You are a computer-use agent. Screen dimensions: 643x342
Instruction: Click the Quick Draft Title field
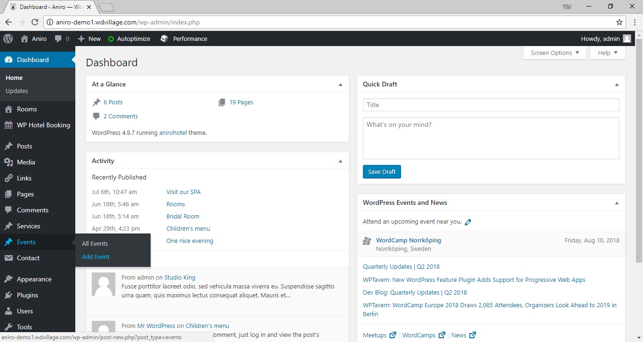(490, 105)
